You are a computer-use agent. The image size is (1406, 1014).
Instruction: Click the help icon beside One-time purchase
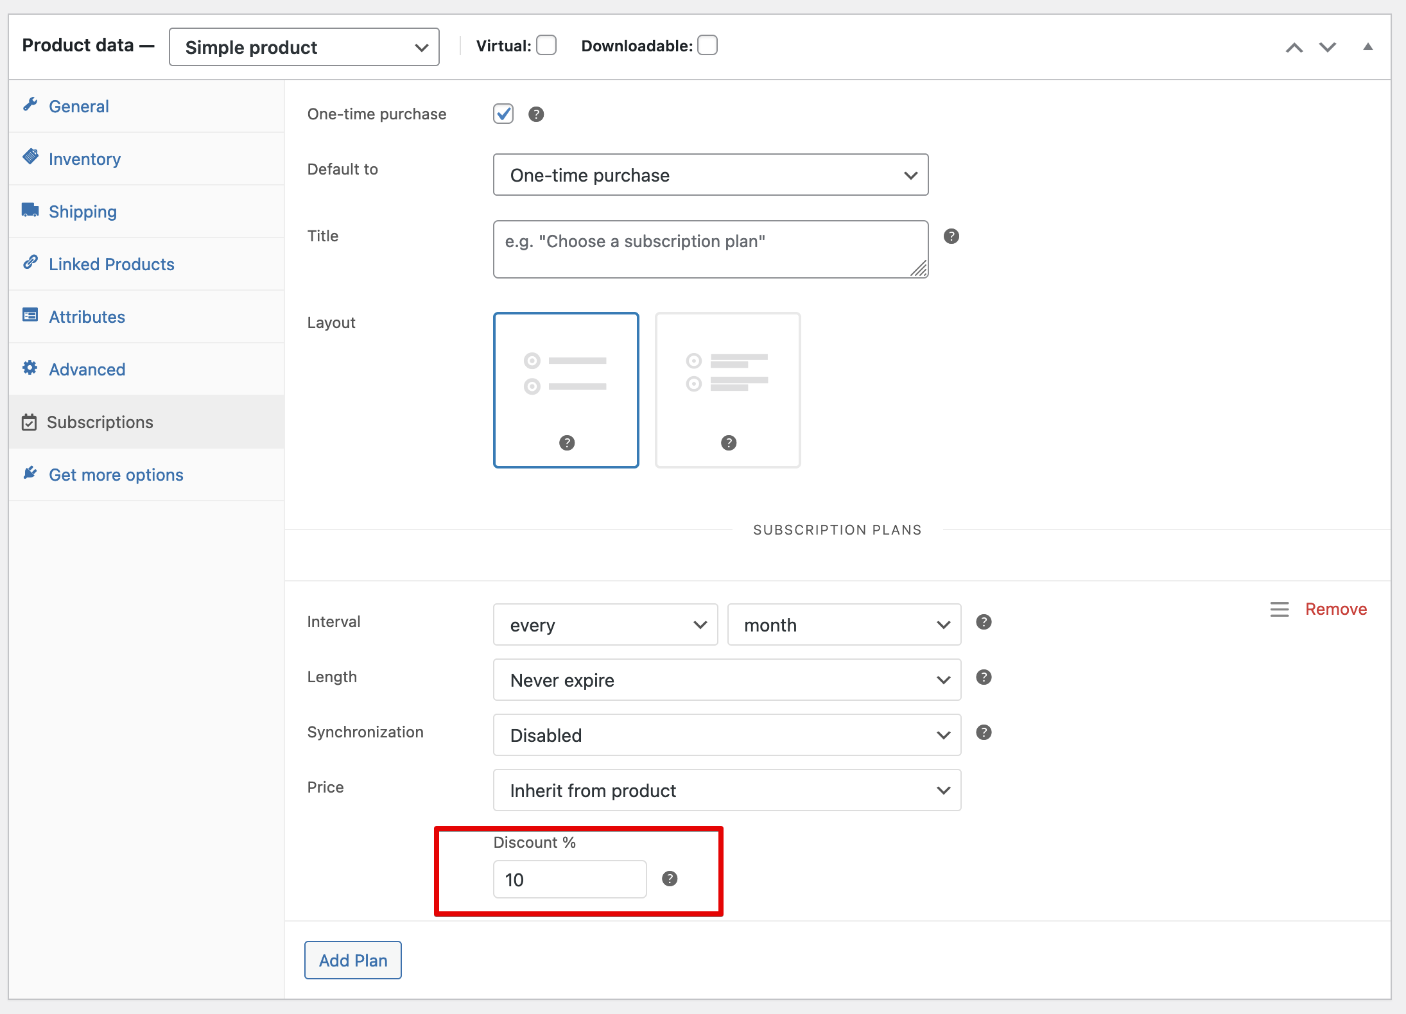coord(536,114)
